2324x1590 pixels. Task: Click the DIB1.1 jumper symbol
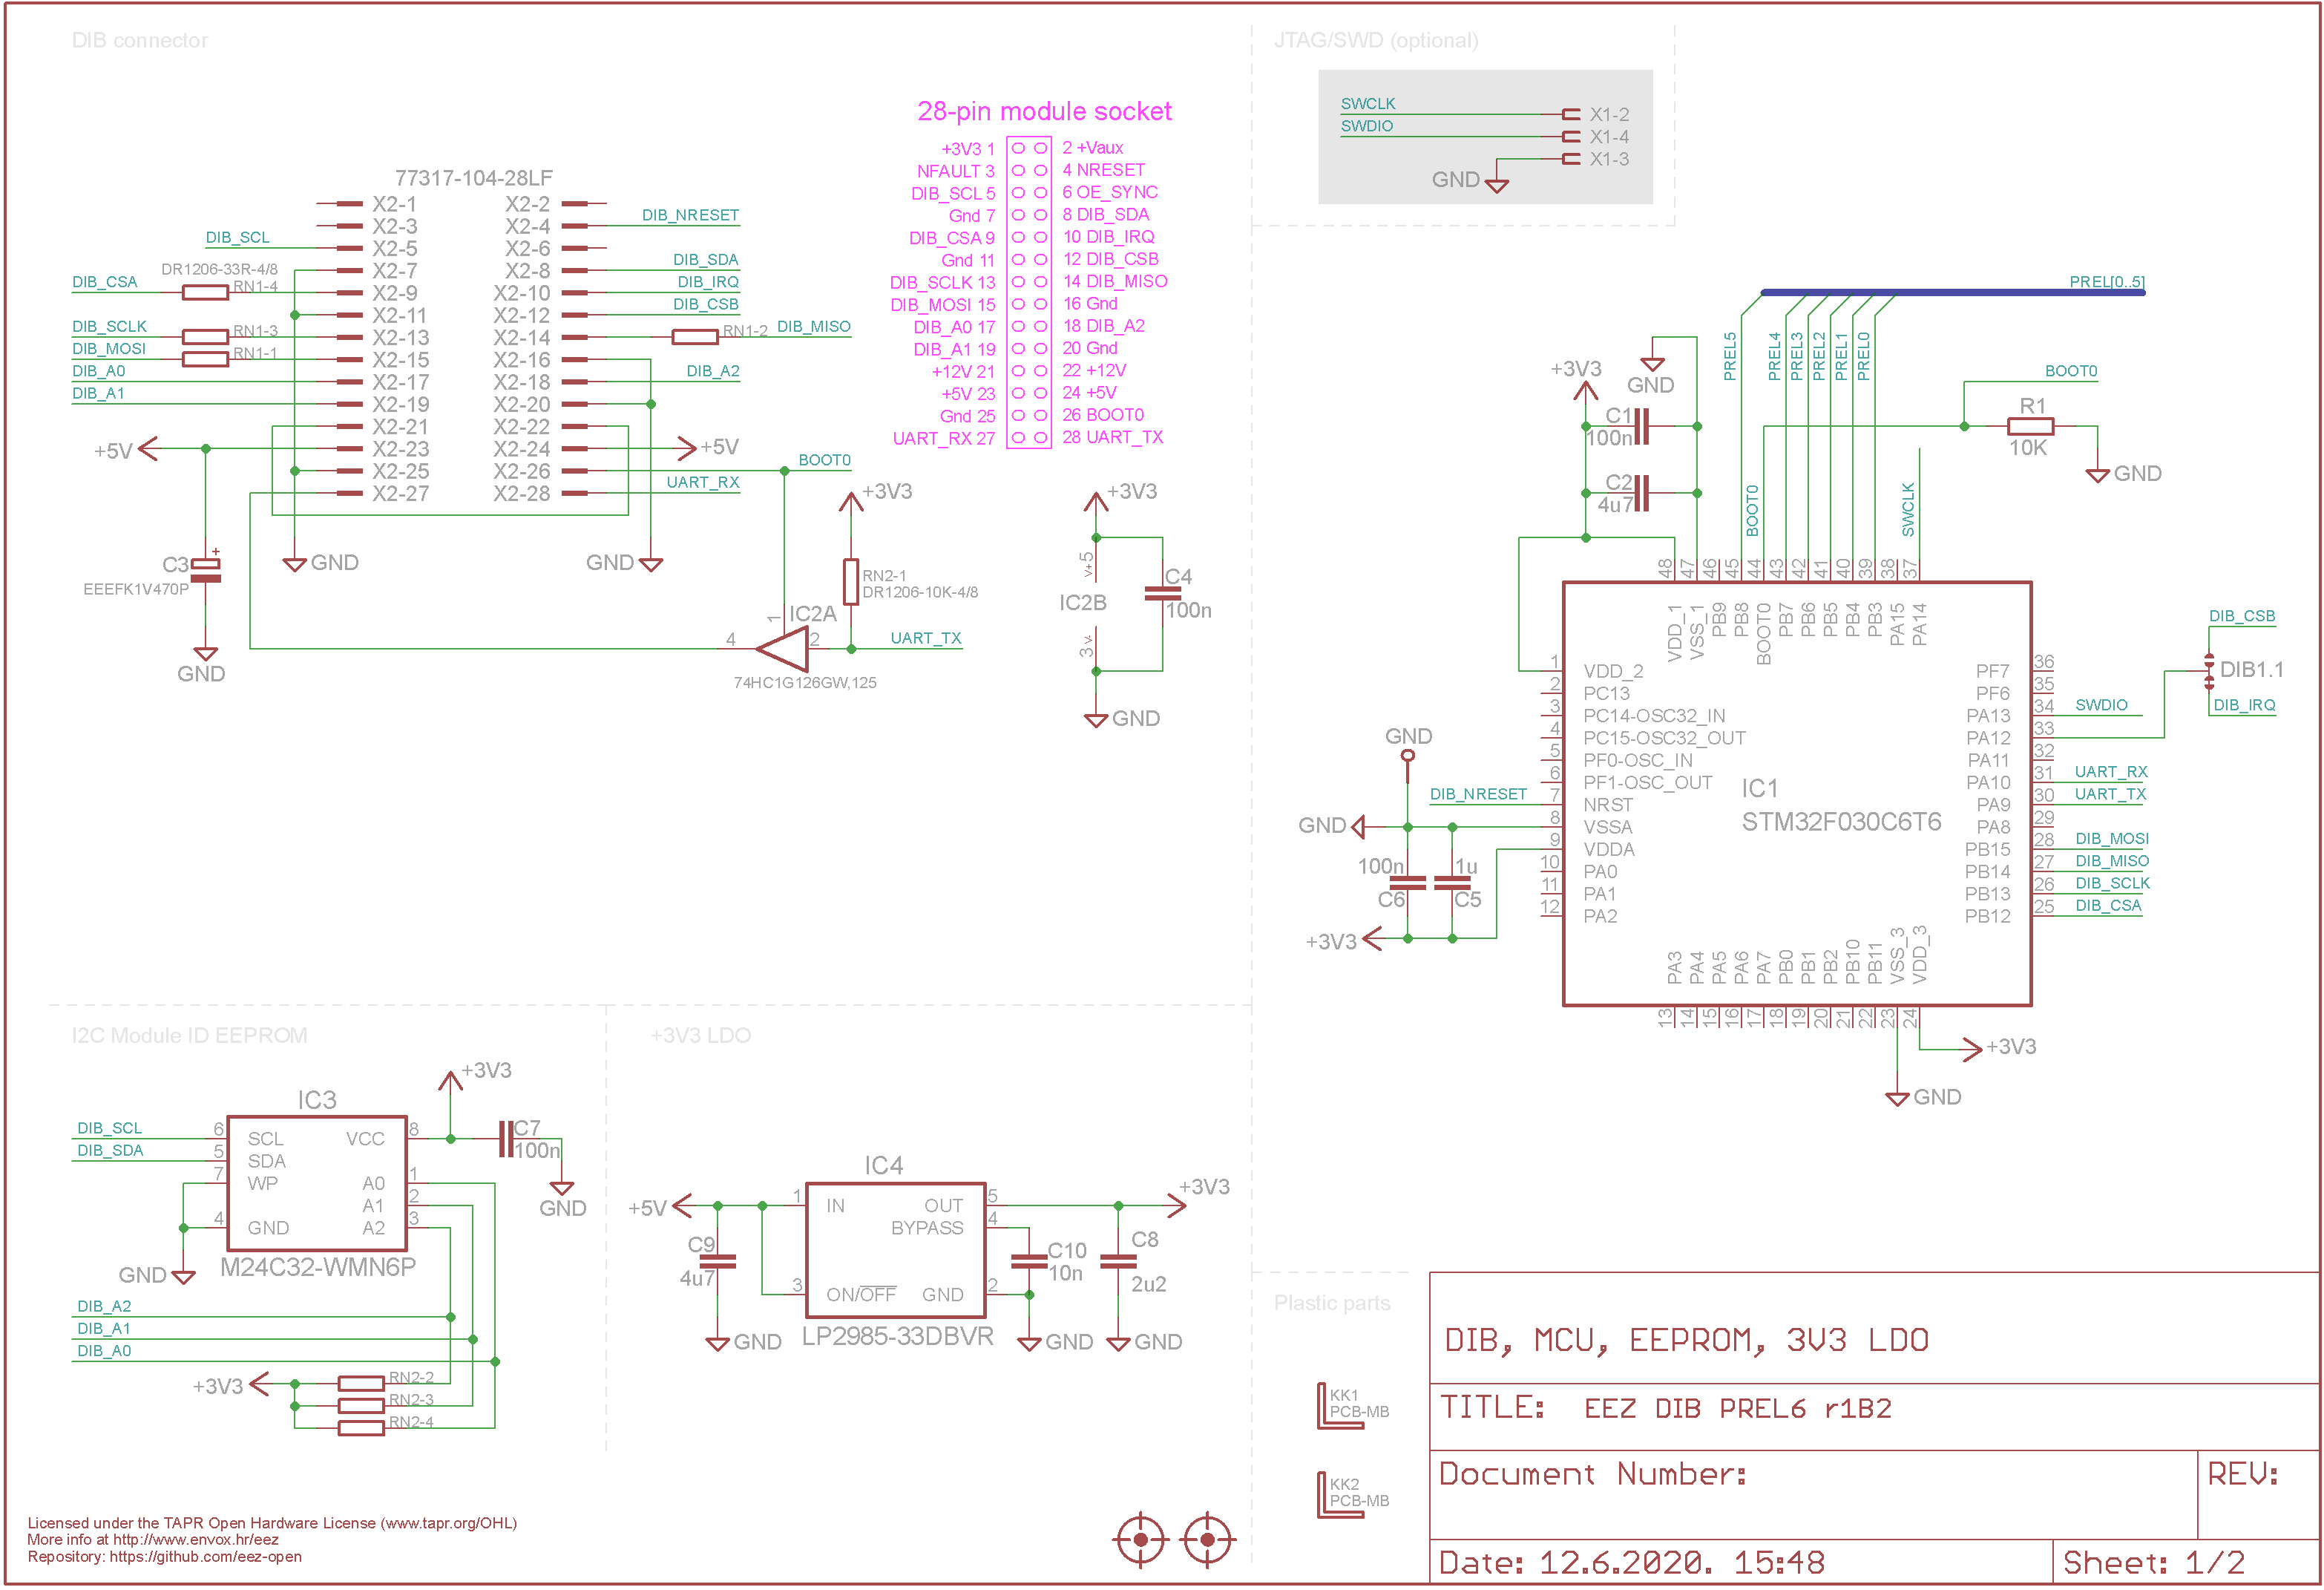[2209, 670]
